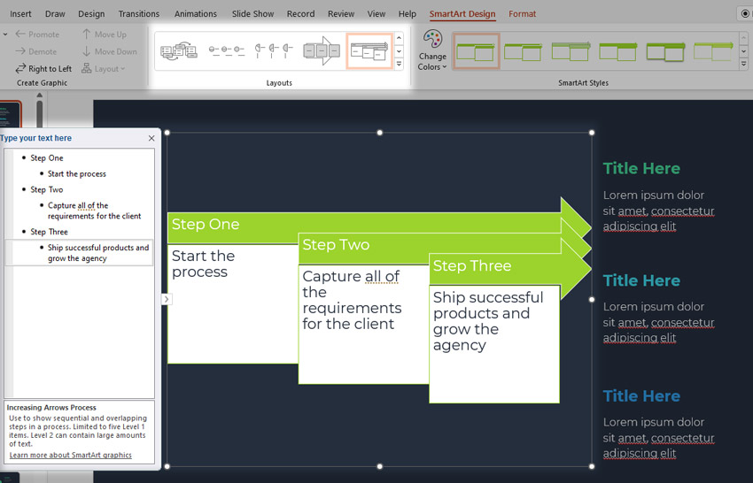
Task: Apply the fifth SmartArt style
Action: coord(666,51)
